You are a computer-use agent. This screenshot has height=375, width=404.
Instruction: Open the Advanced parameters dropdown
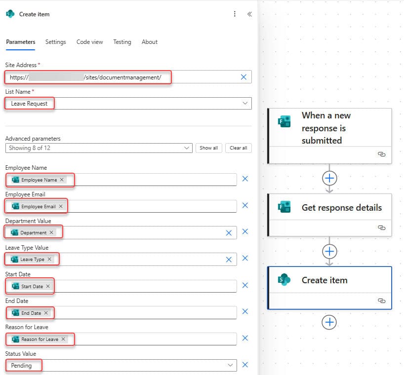186,148
